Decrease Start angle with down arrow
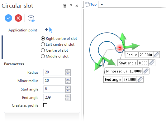This screenshot has height=121, width=166. (x=68, y=91)
